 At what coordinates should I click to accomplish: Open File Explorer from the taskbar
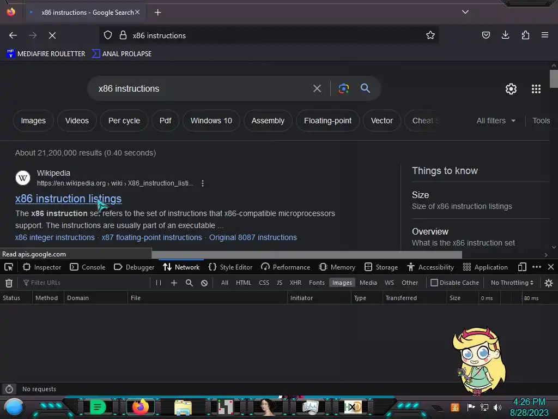tap(183, 407)
